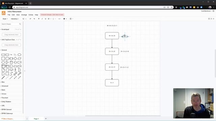
Task: Click the search magnifier icon
Action: pyautogui.click(x=20, y=24)
